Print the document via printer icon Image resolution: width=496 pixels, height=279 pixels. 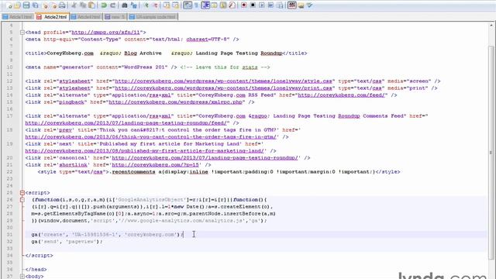point(62,5)
